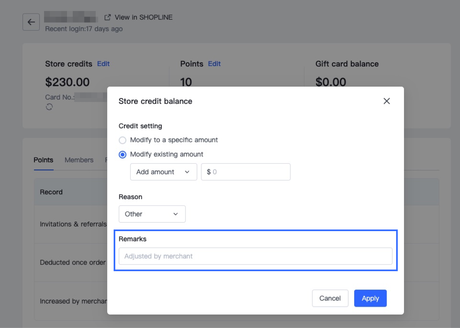Switch to the Points tab
The image size is (460, 328).
pyautogui.click(x=43, y=160)
